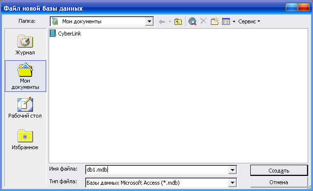Click Search the Web globe icon
Viewport: 313px width, 191px height.
[x=192, y=21]
